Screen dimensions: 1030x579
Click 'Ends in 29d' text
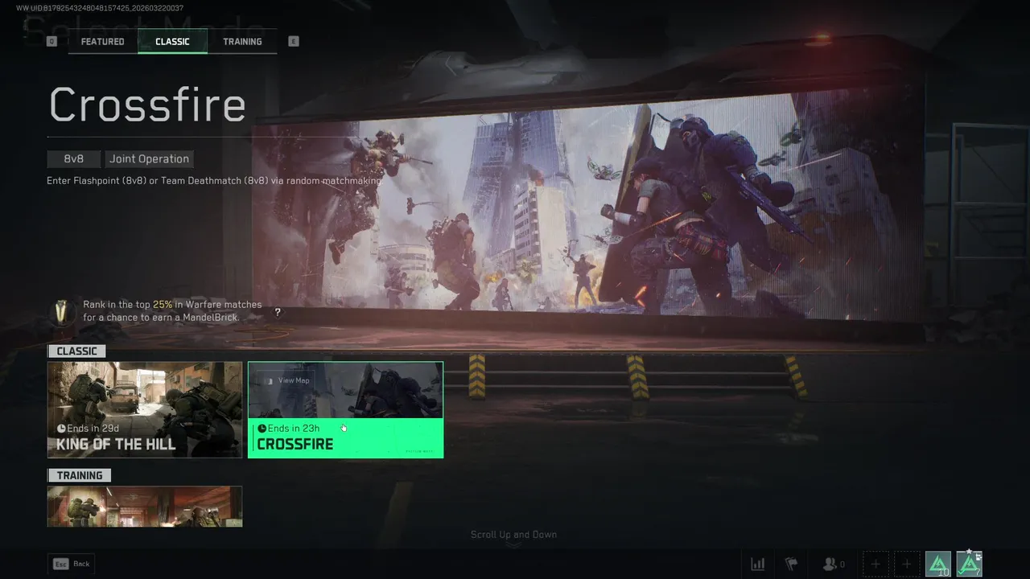(93, 429)
